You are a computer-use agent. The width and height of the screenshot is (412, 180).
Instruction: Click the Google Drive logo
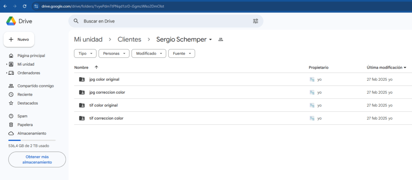[11, 21]
